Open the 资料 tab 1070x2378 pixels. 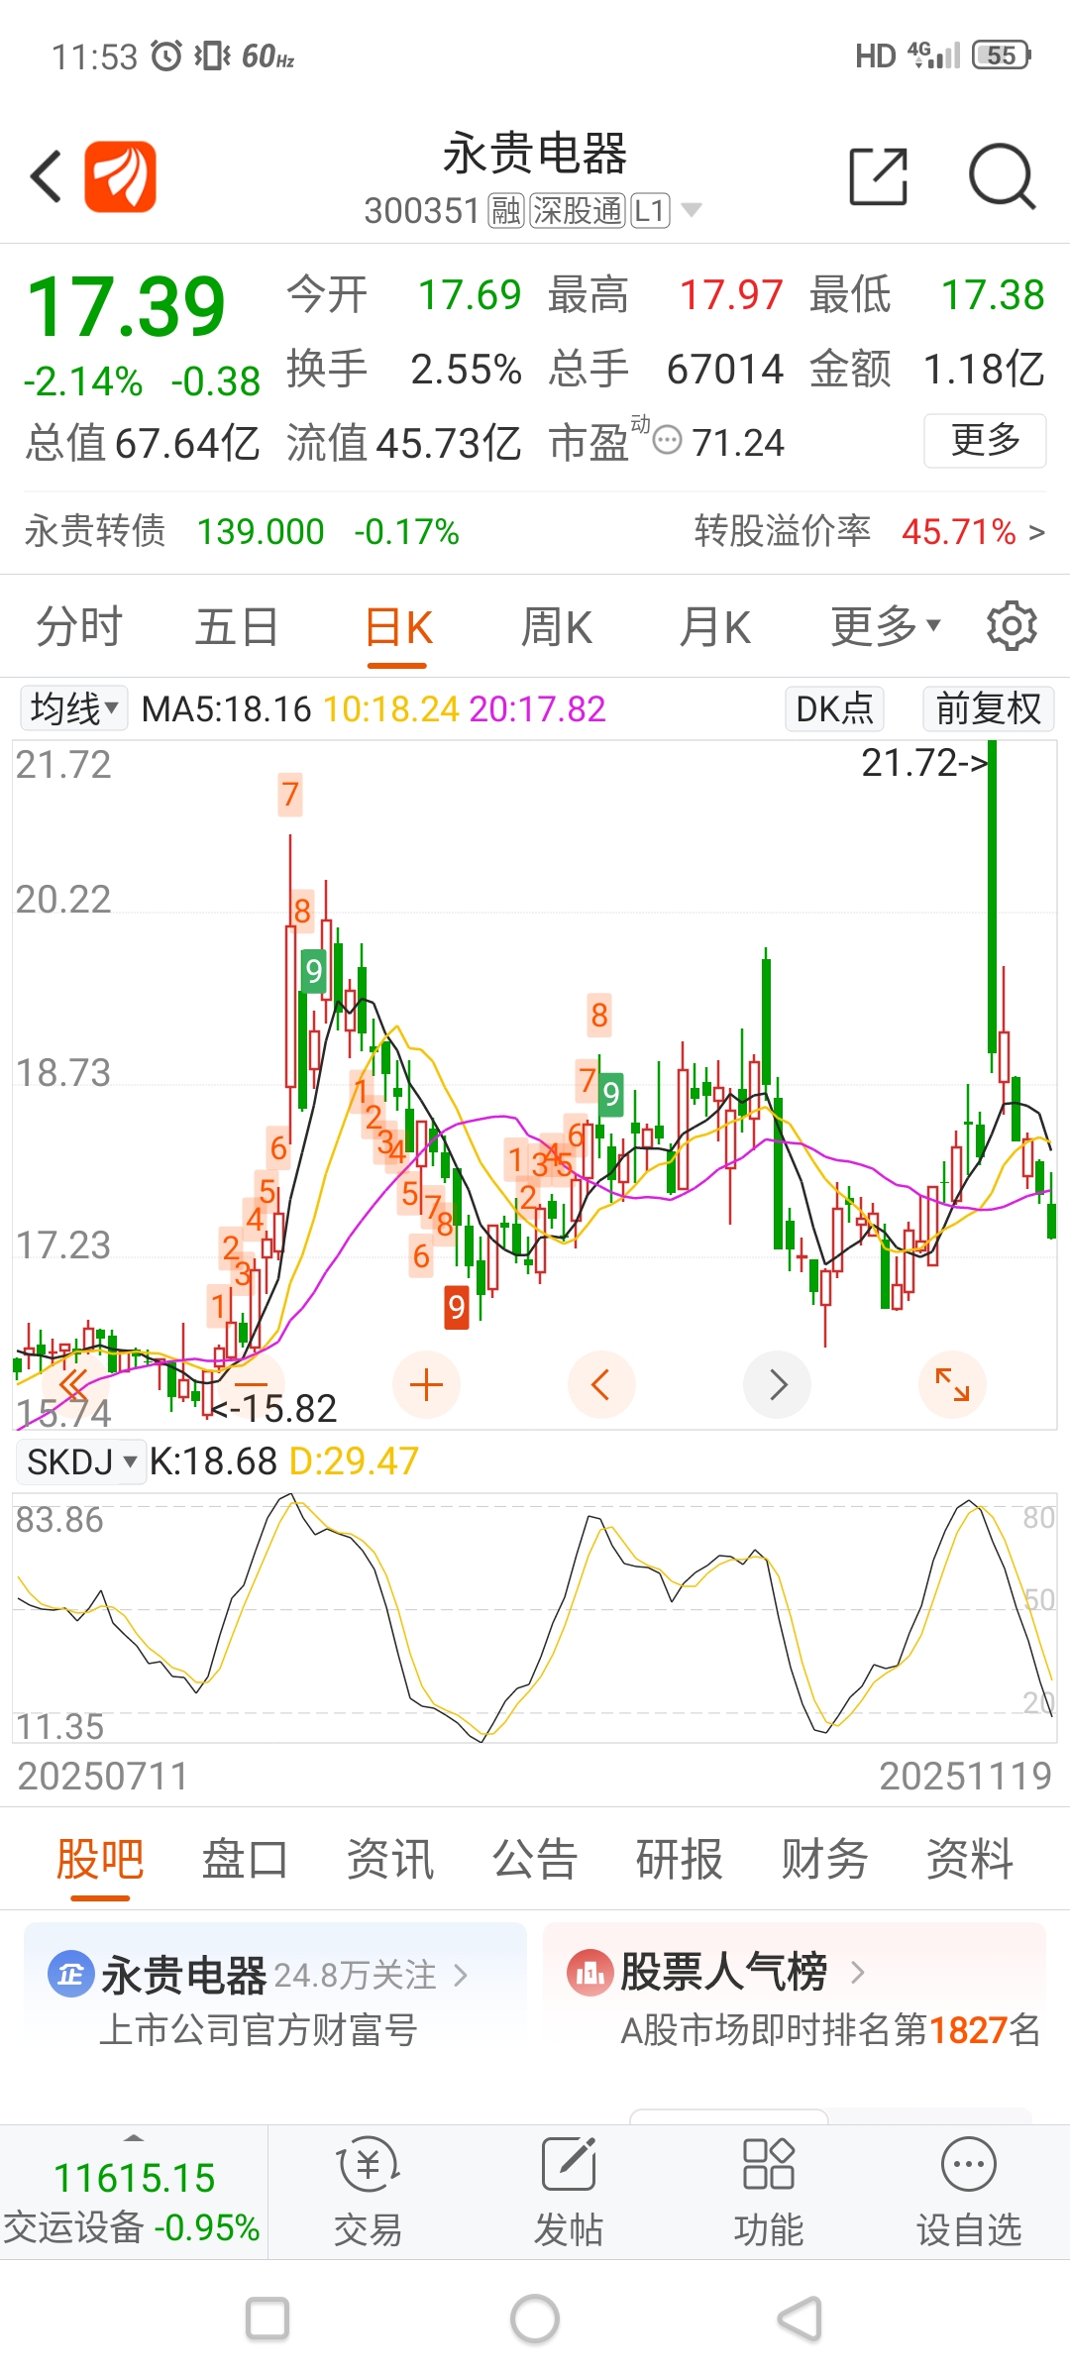[x=970, y=1859]
